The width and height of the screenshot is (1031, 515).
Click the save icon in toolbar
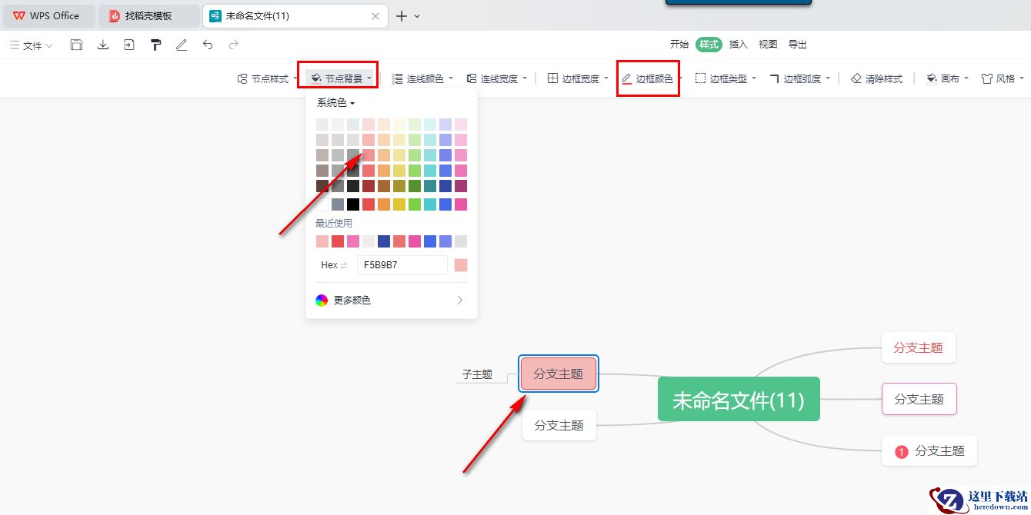tap(76, 45)
